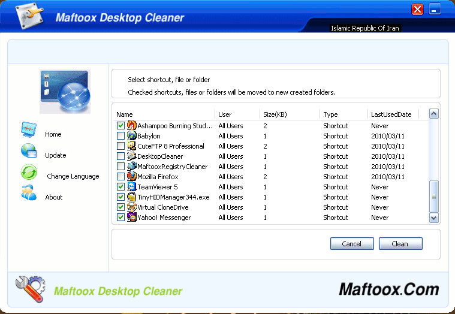The width and height of the screenshot is (455, 314).
Task: Select the Yahoo! Messenger row name
Action: point(164,218)
